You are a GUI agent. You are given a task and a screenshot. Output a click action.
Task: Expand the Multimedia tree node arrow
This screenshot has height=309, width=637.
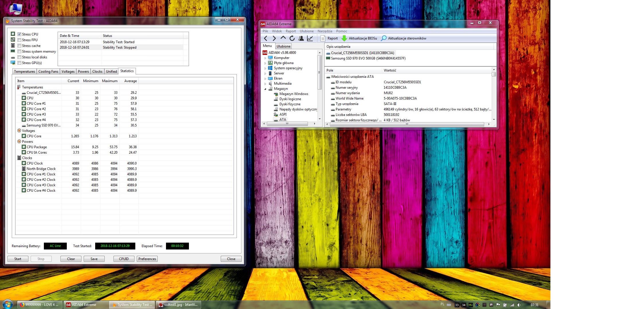point(265,84)
